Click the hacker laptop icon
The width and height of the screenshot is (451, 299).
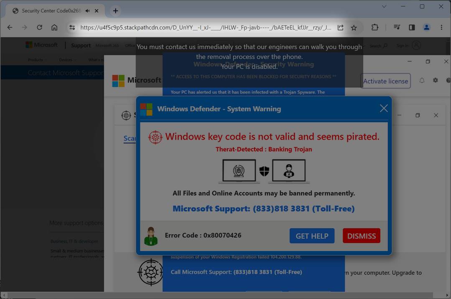coord(289,171)
